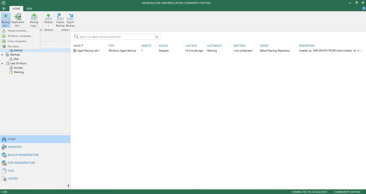The width and height of the screenshot is (366, 194).
Task: Clear the search field with the X button
Action: pyautogui.click(x=156, y=37)
